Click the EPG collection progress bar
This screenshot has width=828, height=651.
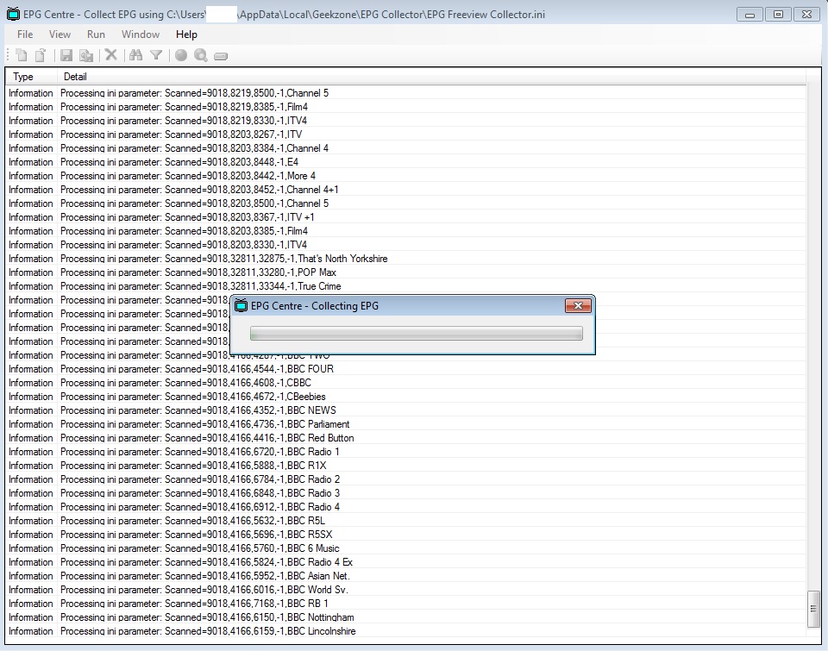416,334
